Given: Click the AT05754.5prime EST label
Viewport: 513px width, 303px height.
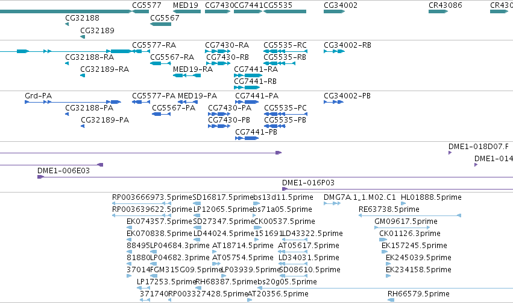Looking at the screenshot, I should coord(244,258).
